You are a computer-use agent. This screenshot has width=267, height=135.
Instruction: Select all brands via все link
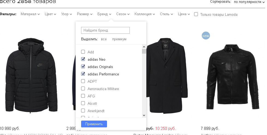tap(104, 39)
